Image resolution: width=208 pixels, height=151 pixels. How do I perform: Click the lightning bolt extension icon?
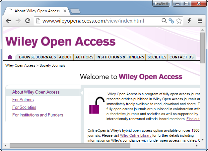(189, 21)
